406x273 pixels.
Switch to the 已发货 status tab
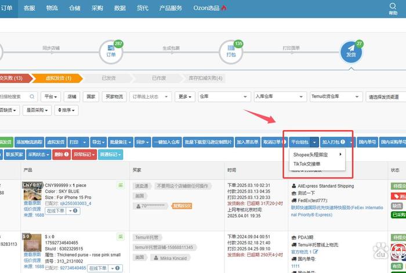108,78
